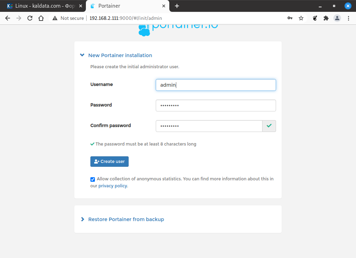Viewport: 356px width, 258px height.
Task: Click the Create user button
Action: pos(110,162)
